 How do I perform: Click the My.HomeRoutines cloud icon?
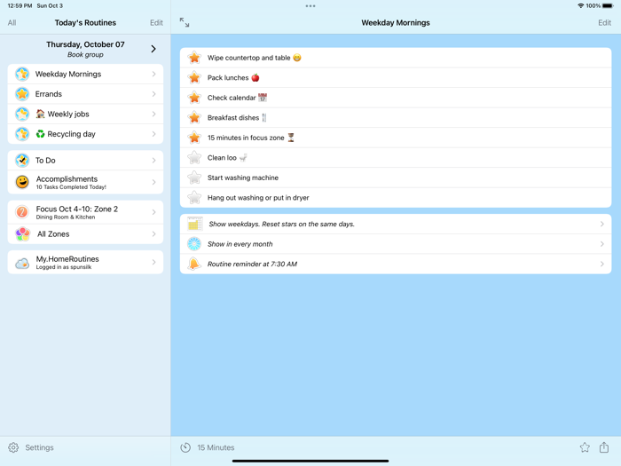click(22, 263)
